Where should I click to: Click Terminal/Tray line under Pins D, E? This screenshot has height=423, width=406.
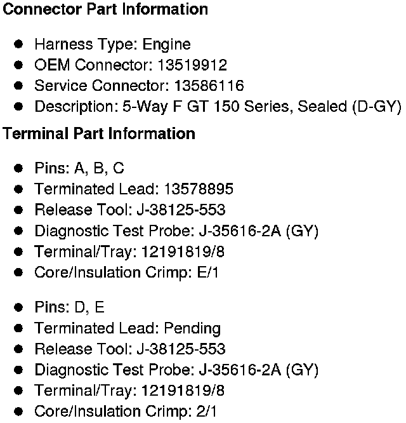[x=129, y=391]
